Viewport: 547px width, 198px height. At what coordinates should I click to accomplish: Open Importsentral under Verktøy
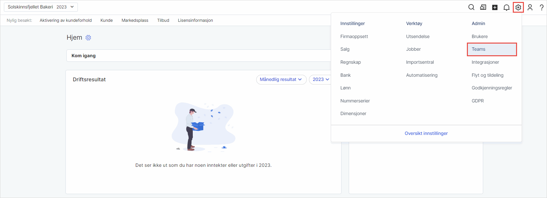[420, 62]
